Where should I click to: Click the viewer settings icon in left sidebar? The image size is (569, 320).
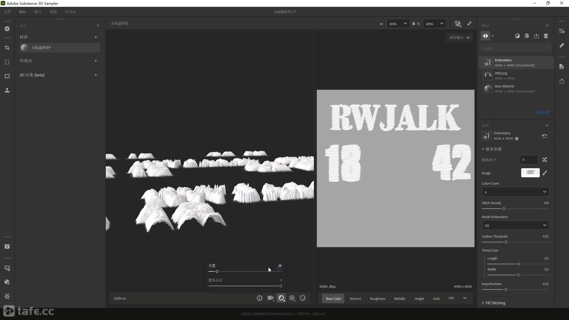(7, 268)
